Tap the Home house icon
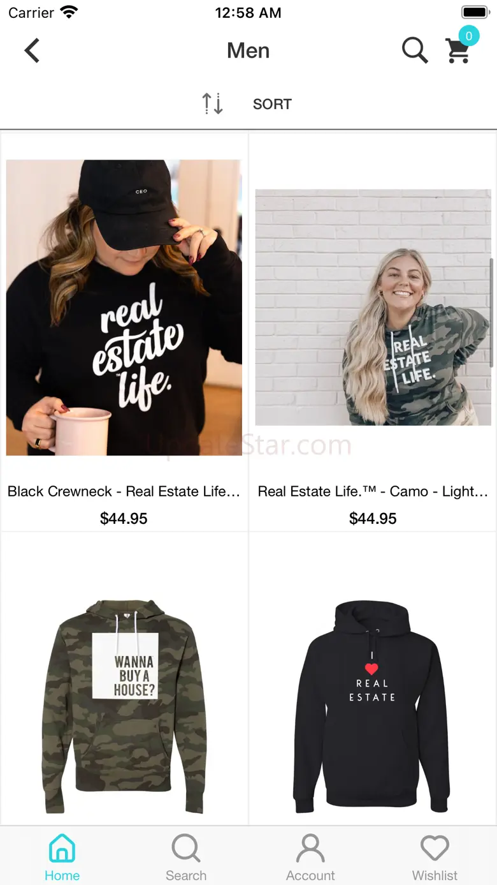This screenshot has width=497, height=885. [62, 848]
